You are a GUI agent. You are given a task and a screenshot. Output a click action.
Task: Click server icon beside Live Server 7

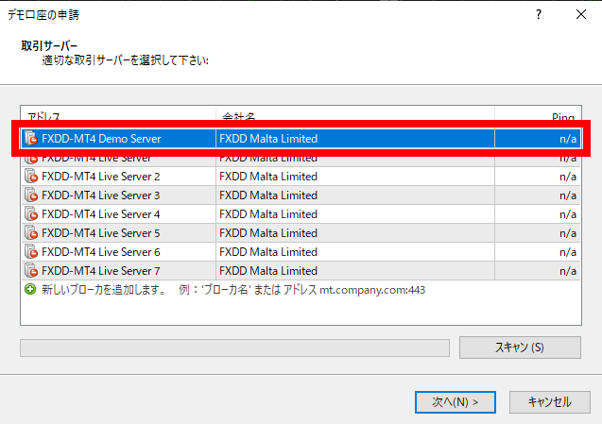[31, 270]
